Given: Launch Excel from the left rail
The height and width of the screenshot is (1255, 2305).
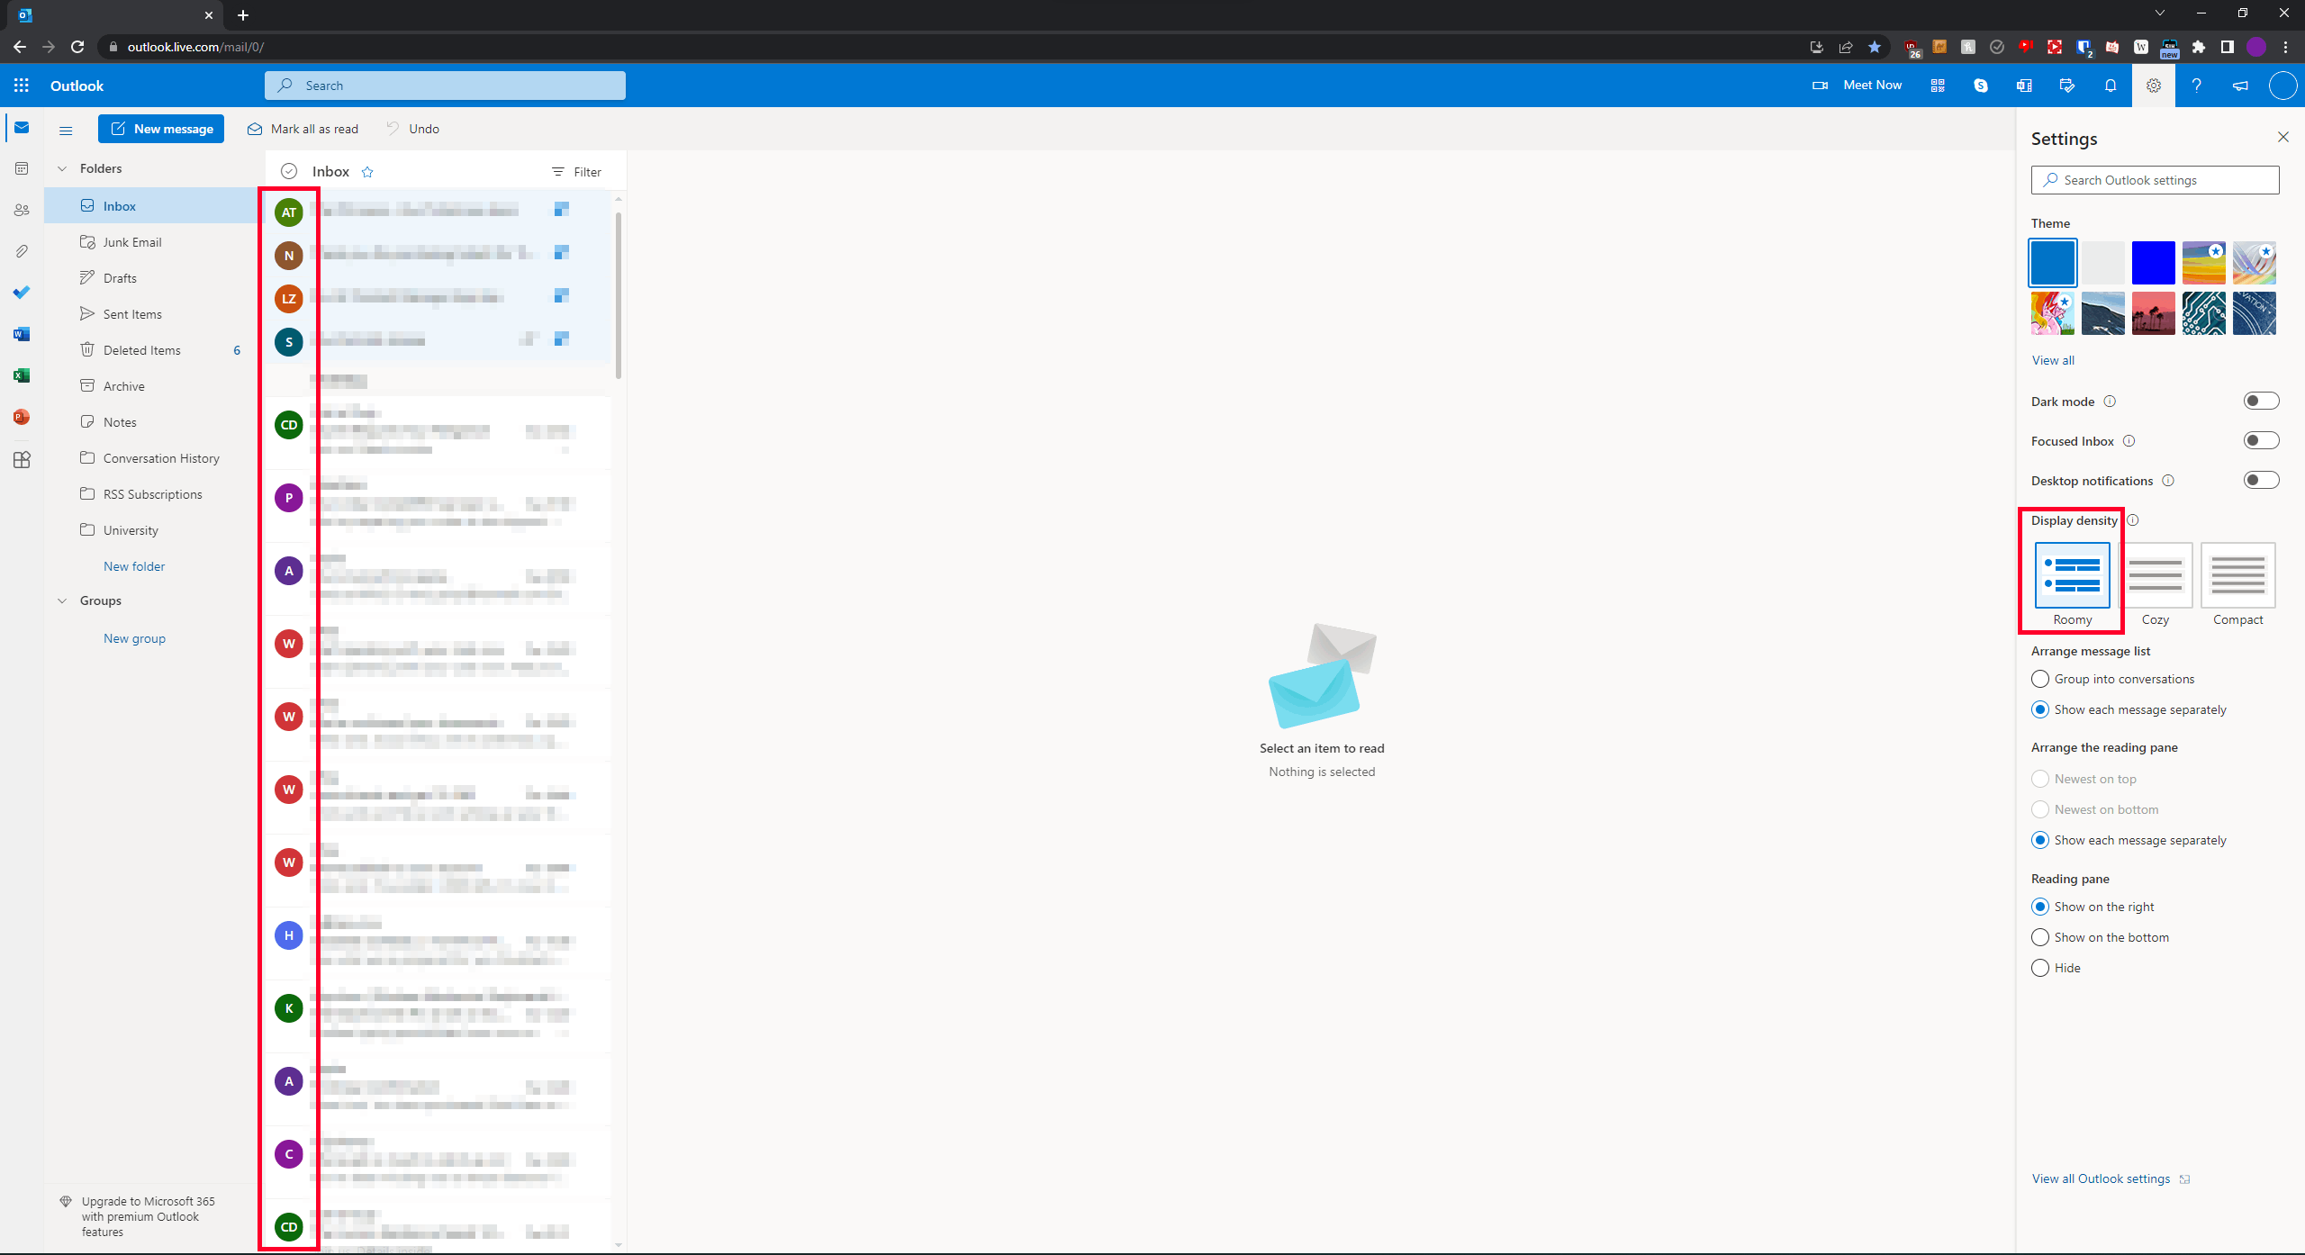Looking at the screenshot, I should [x=22, y=375].
